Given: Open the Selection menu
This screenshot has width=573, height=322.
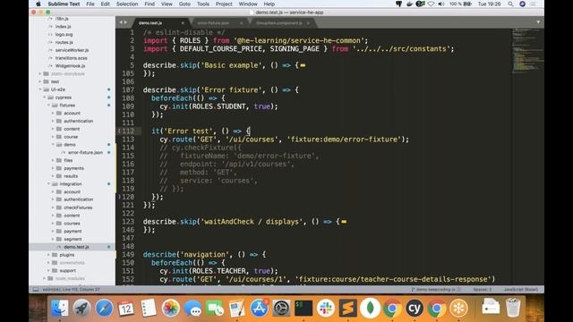Looking at the screenshot, I should 127,4.
